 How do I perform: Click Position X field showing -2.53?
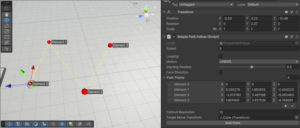[234, 19]
